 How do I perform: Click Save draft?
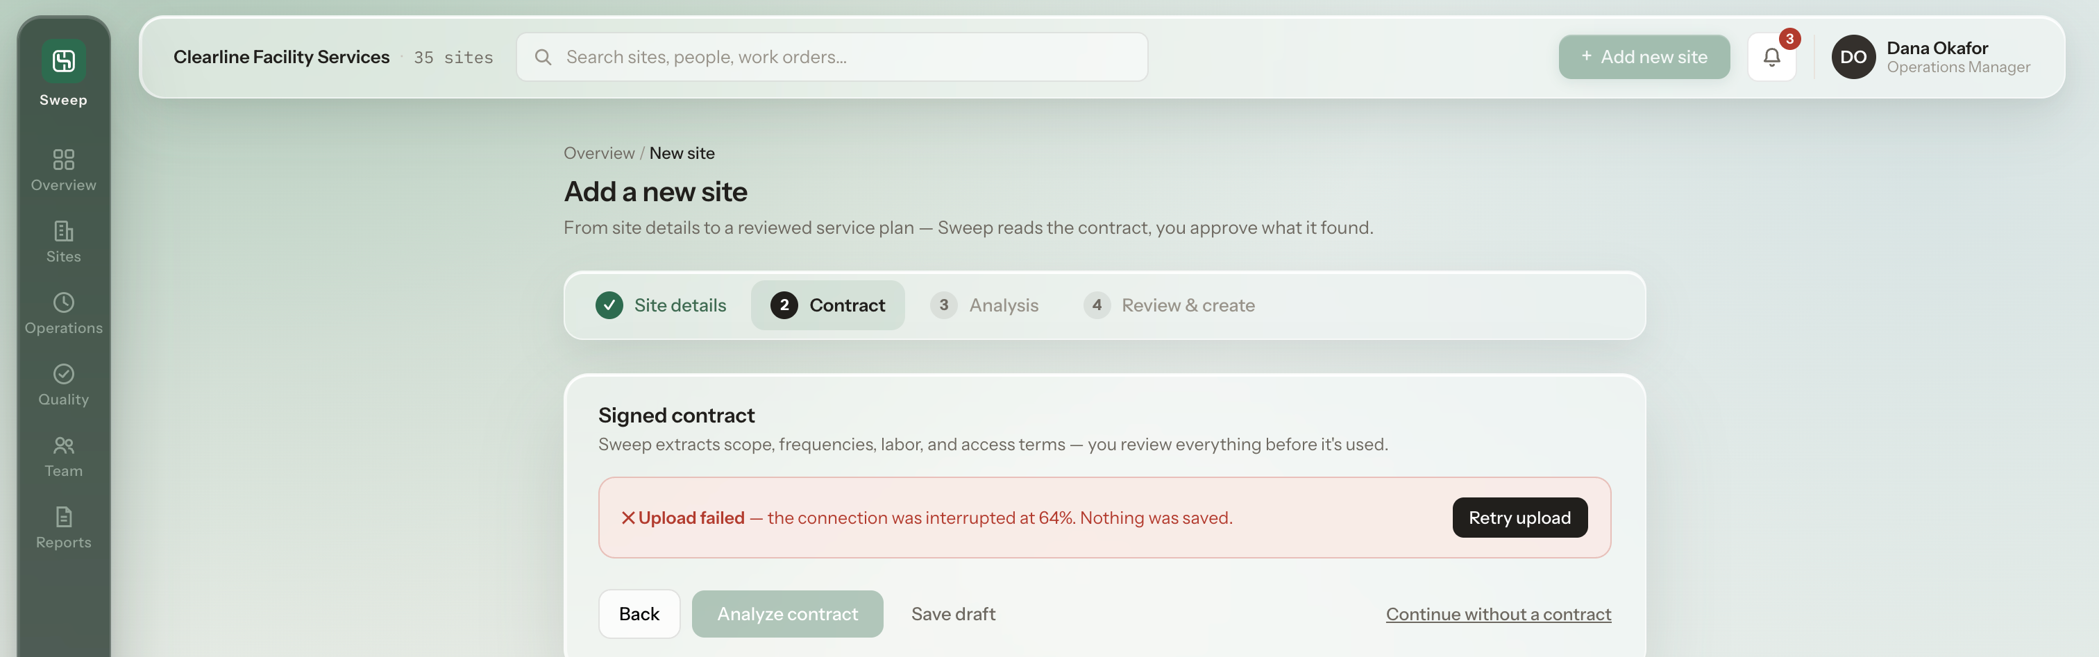click(952, 614)
